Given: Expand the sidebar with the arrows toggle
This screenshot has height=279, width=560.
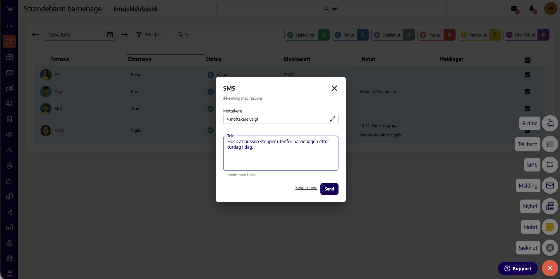Looking at the screenshot, I should coord(9,26).
